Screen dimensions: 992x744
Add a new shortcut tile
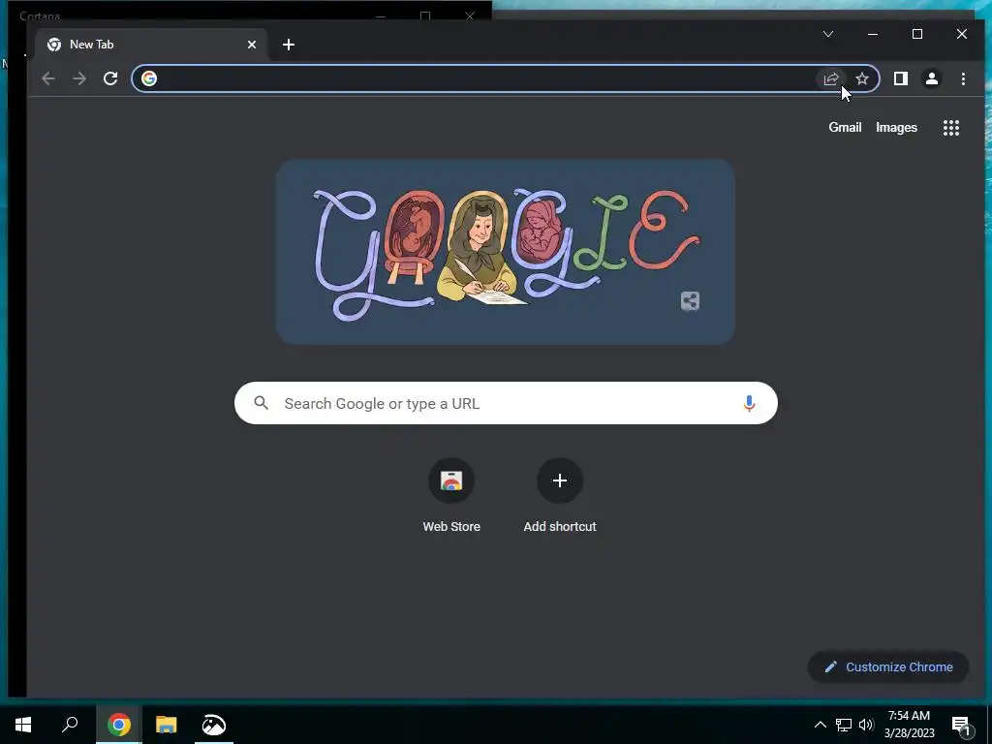pos(560,496)
